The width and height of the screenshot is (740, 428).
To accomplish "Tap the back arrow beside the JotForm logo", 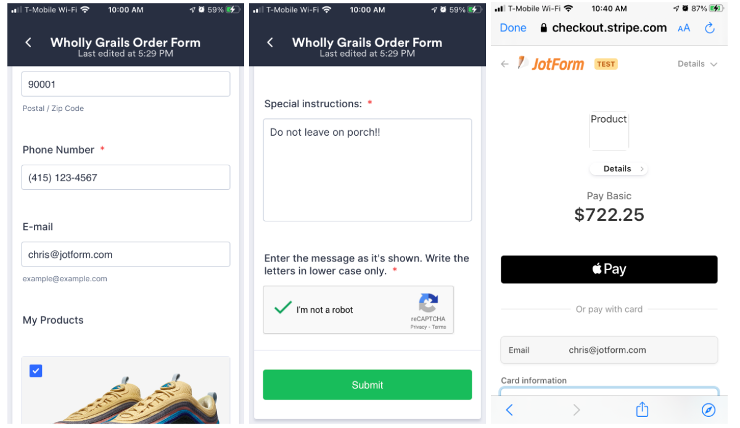I will point(504,64).
